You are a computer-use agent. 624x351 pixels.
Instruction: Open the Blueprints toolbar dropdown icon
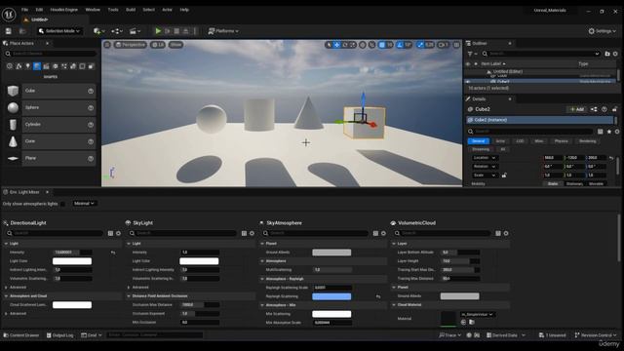117,31
